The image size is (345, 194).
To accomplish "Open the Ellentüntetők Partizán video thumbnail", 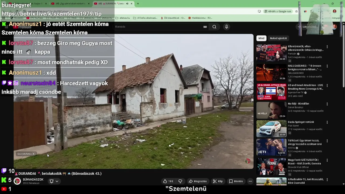I will (271, 53).
